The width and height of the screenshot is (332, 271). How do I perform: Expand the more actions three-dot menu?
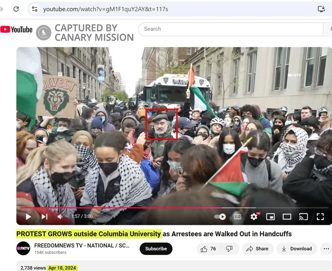327,249
